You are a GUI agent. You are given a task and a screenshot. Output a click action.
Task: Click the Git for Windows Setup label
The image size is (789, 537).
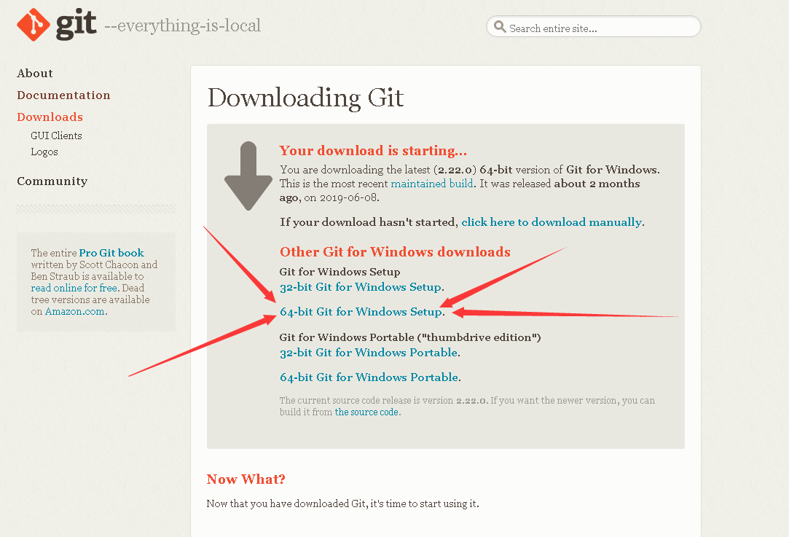coord(339,272)
